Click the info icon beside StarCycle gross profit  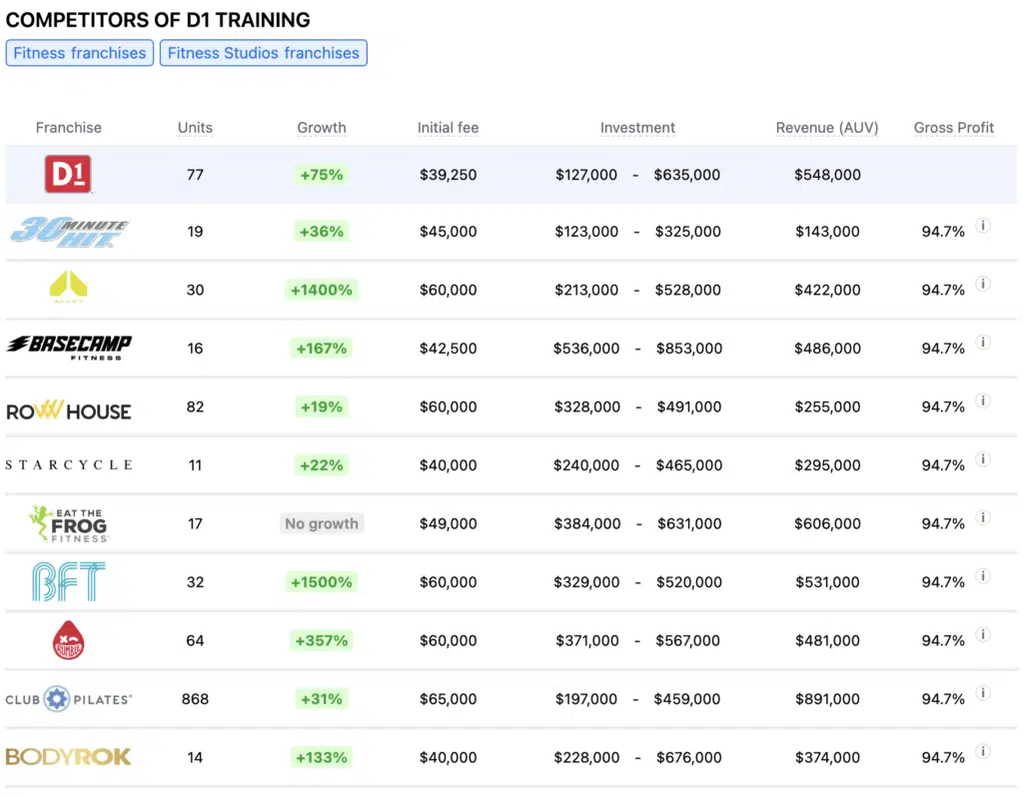(x=983, y=459)
